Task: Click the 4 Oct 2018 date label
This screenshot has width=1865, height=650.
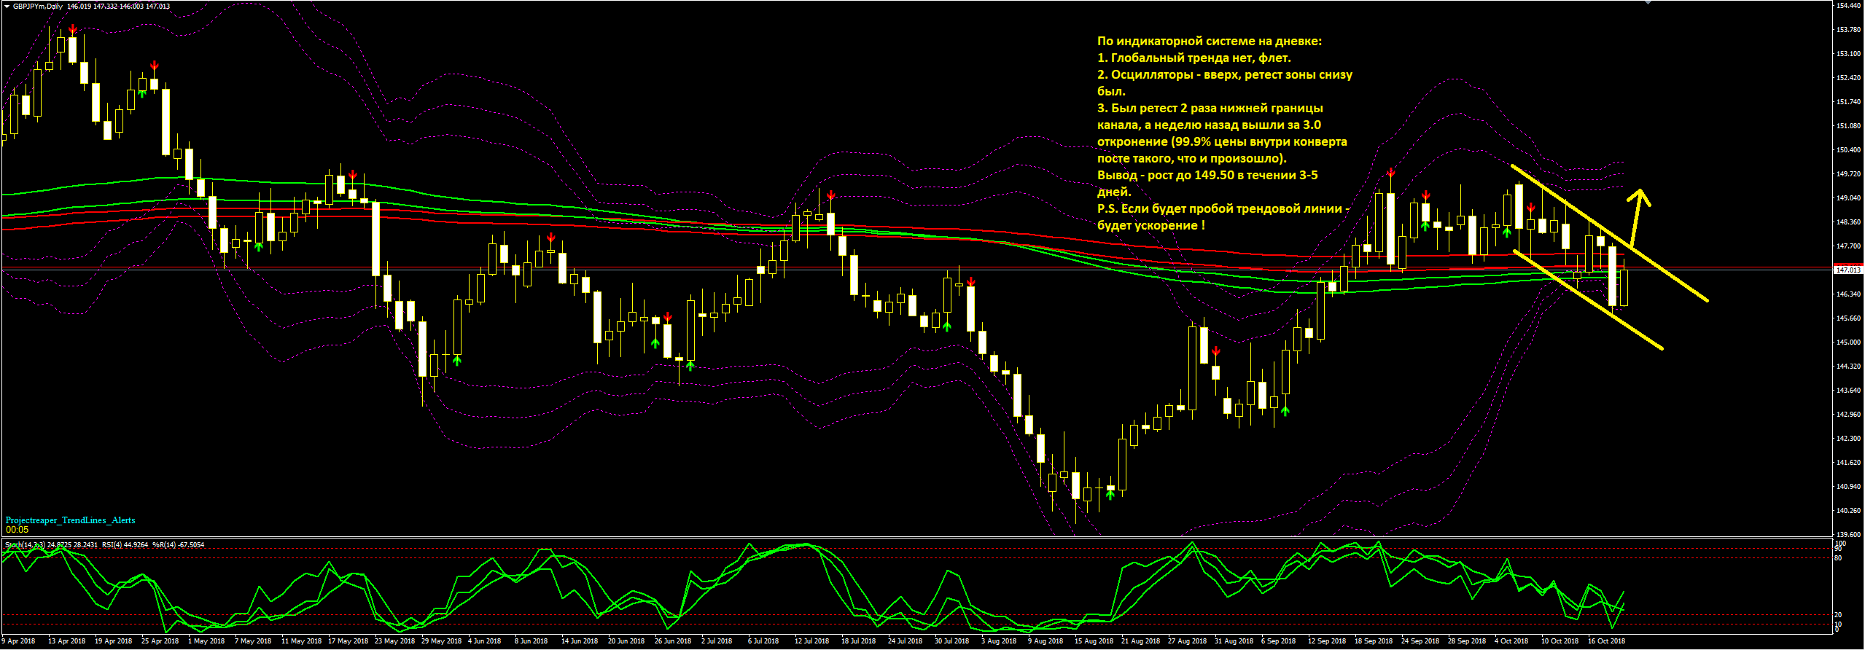Action: 1511,641
